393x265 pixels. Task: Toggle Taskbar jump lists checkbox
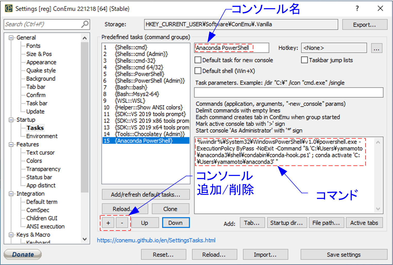tap(304, 60)
